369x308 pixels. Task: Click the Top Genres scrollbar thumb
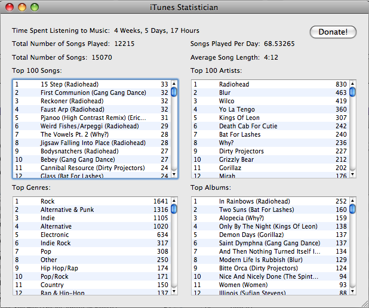point(174,209)
